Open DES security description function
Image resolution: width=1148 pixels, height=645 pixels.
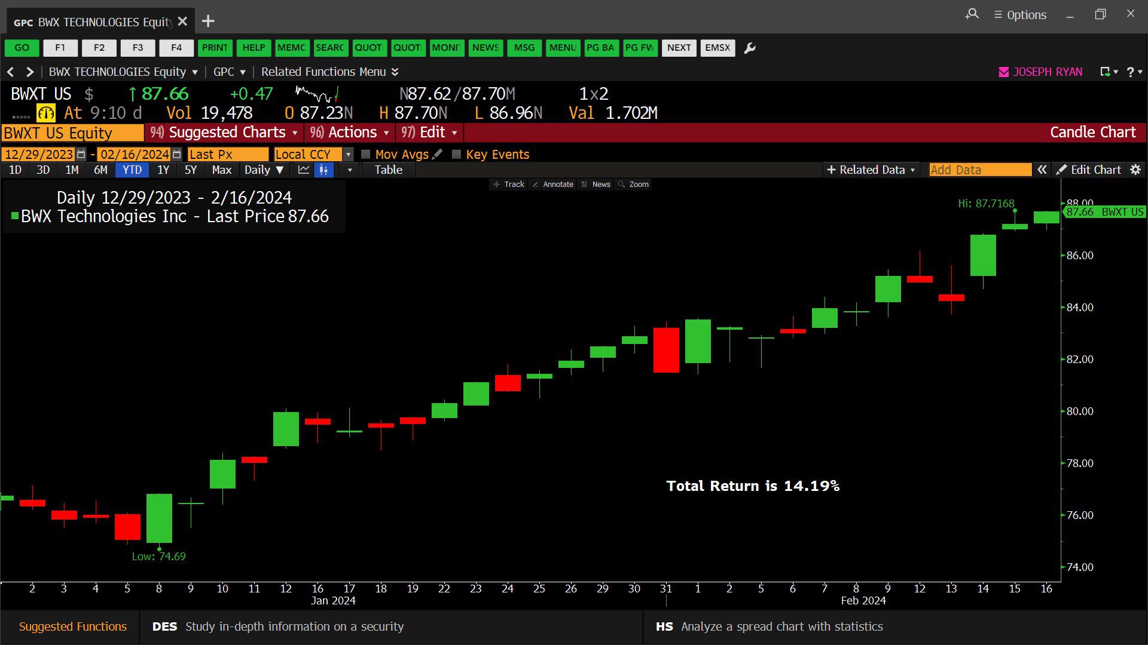pyautogui.click(x=278, y=626)
